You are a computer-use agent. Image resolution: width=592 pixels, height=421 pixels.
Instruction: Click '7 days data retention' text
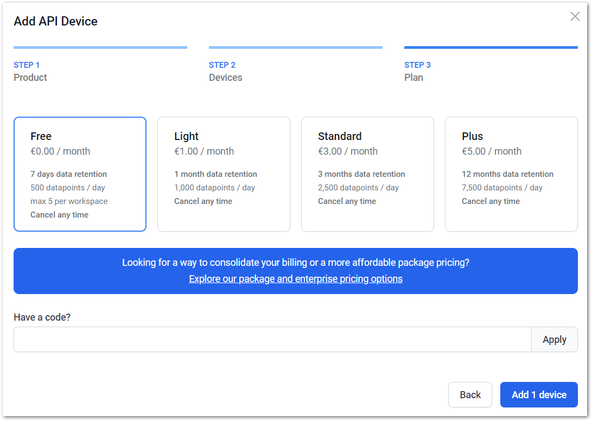point(69,174)
